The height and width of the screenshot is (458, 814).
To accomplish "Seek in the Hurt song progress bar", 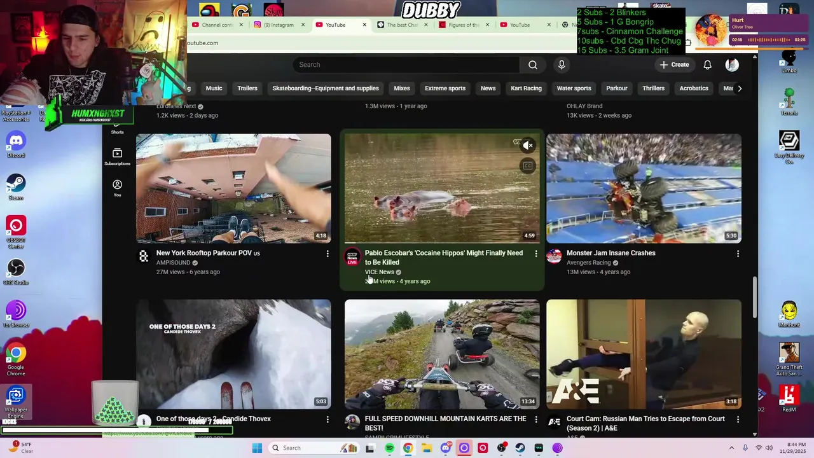I will click(x=768, y=39).
